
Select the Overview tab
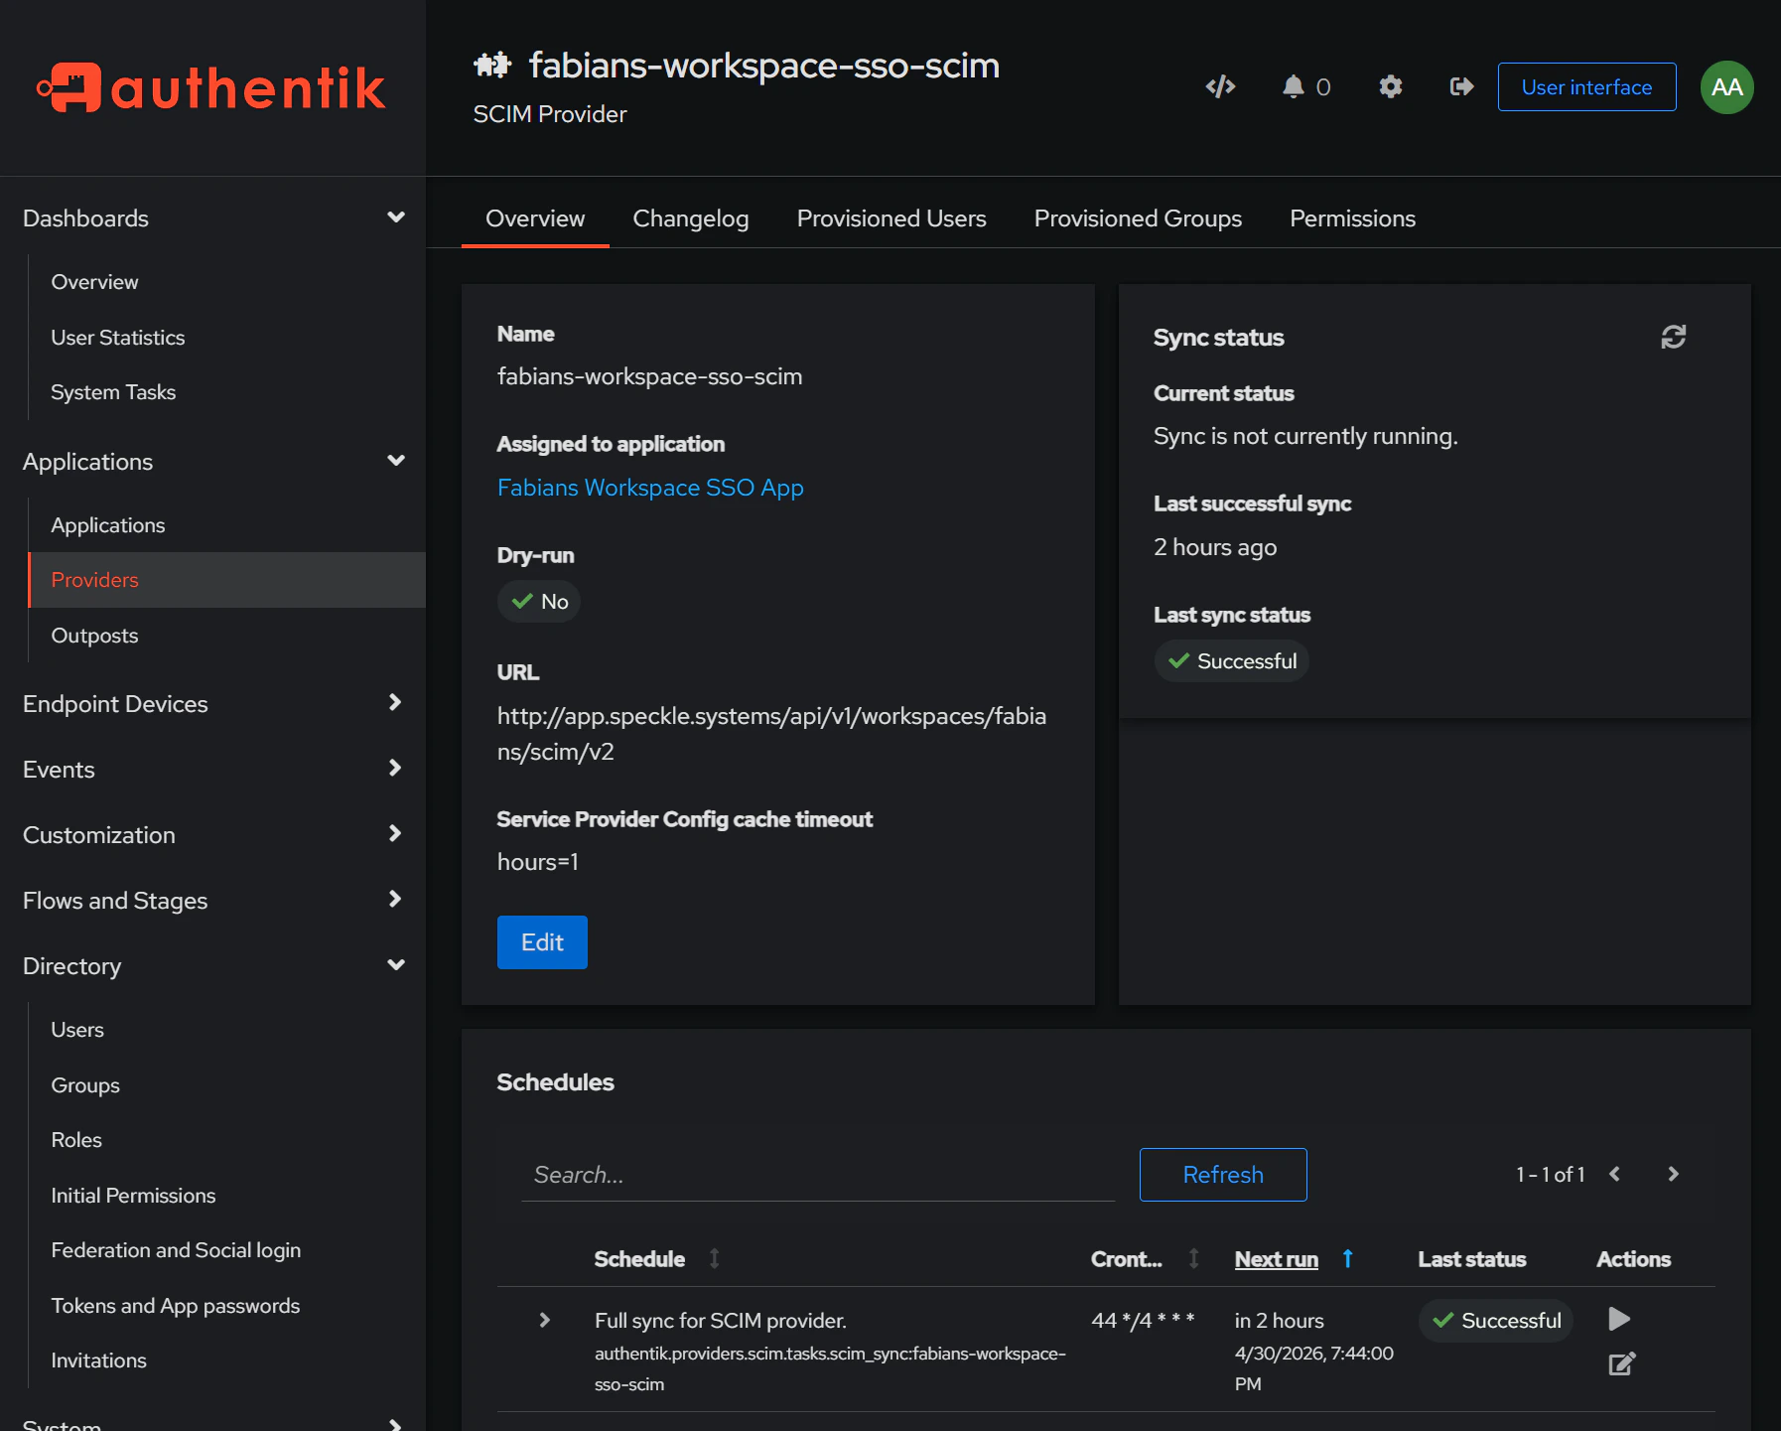[x=535, y=218]
